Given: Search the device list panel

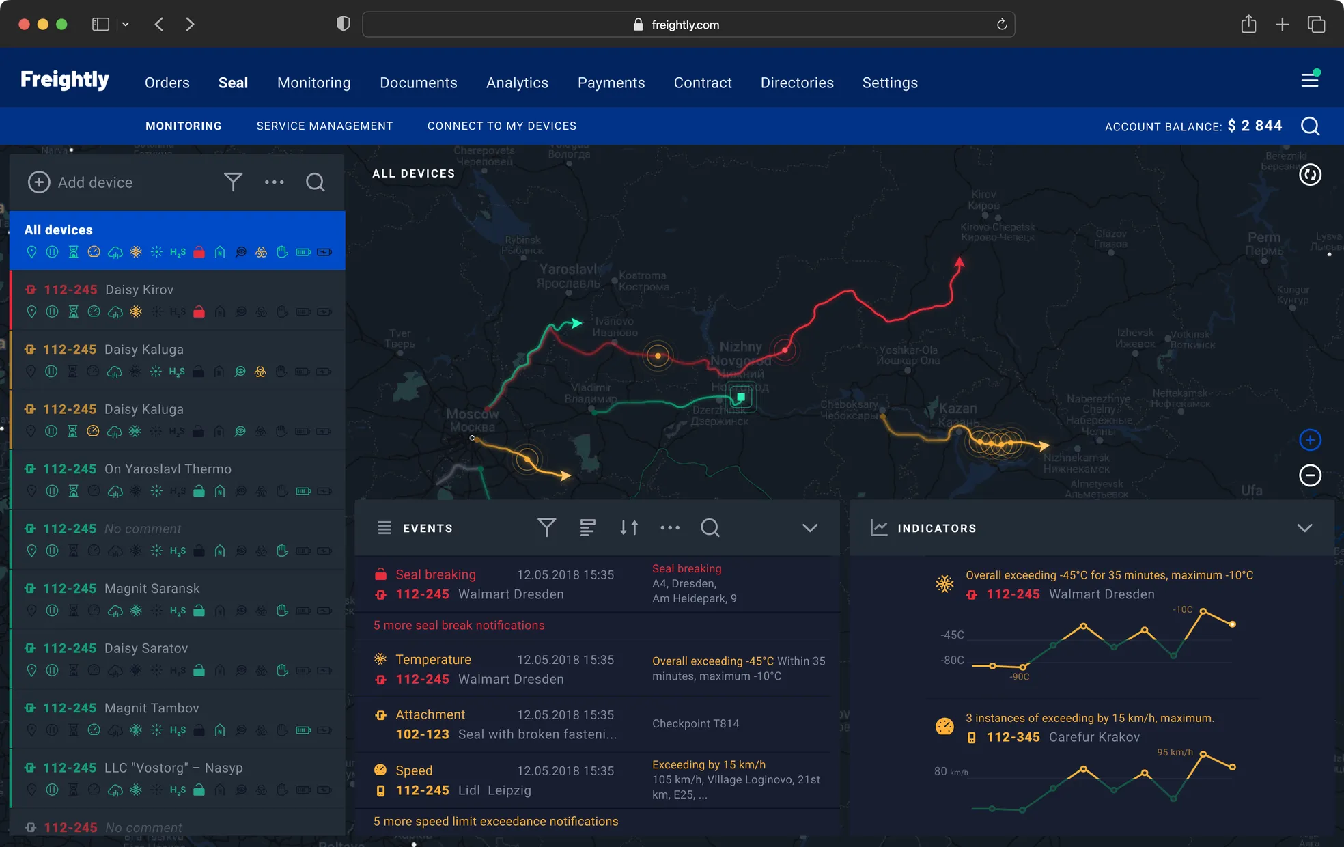Looking at the screenshot, I should point(315,182).
